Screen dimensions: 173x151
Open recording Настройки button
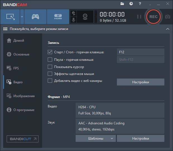141,82
